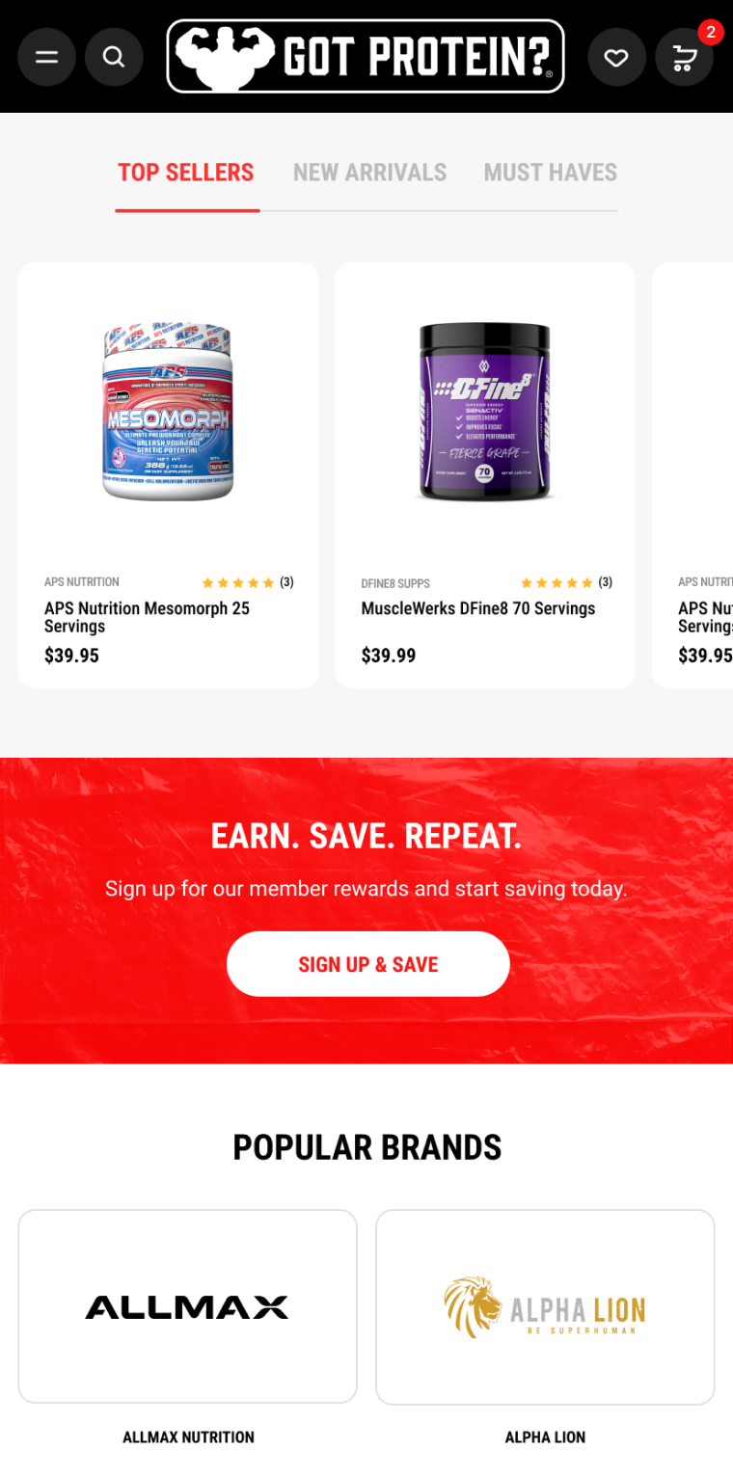Screen dimensions: 733x1476
Task: Click the DFINE8 SUPPS brand label
Action: tap(395, 583)
